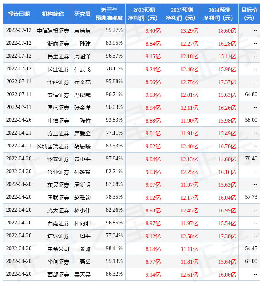Click 2024 forecast 17.37亿

(x=227, y=82)
